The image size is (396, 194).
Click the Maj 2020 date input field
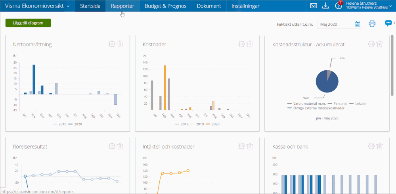[339, 24]
